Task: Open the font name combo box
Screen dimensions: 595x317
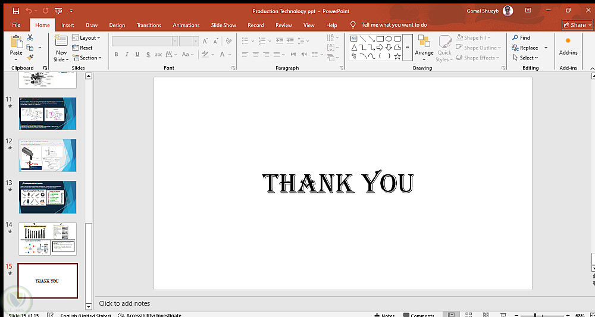Action: [145, 41]
